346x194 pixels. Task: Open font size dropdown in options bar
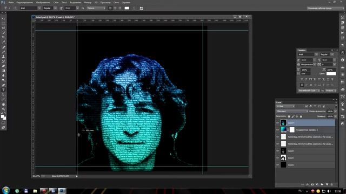pos(77,8)
